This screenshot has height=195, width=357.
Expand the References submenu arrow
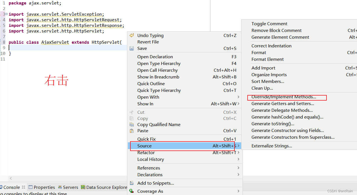click(238, 168)
